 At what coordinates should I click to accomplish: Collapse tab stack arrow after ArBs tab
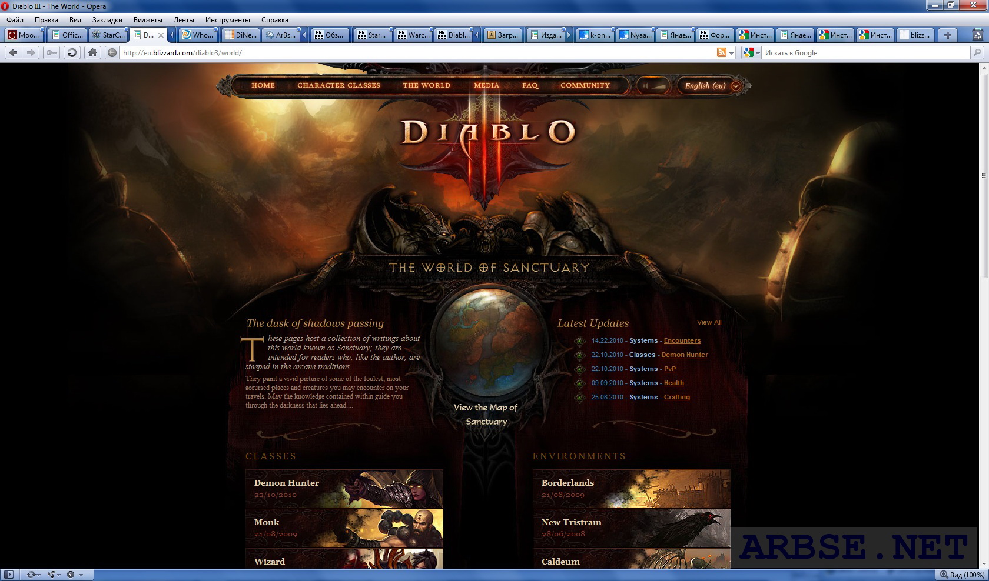click(x=304, y=35)
